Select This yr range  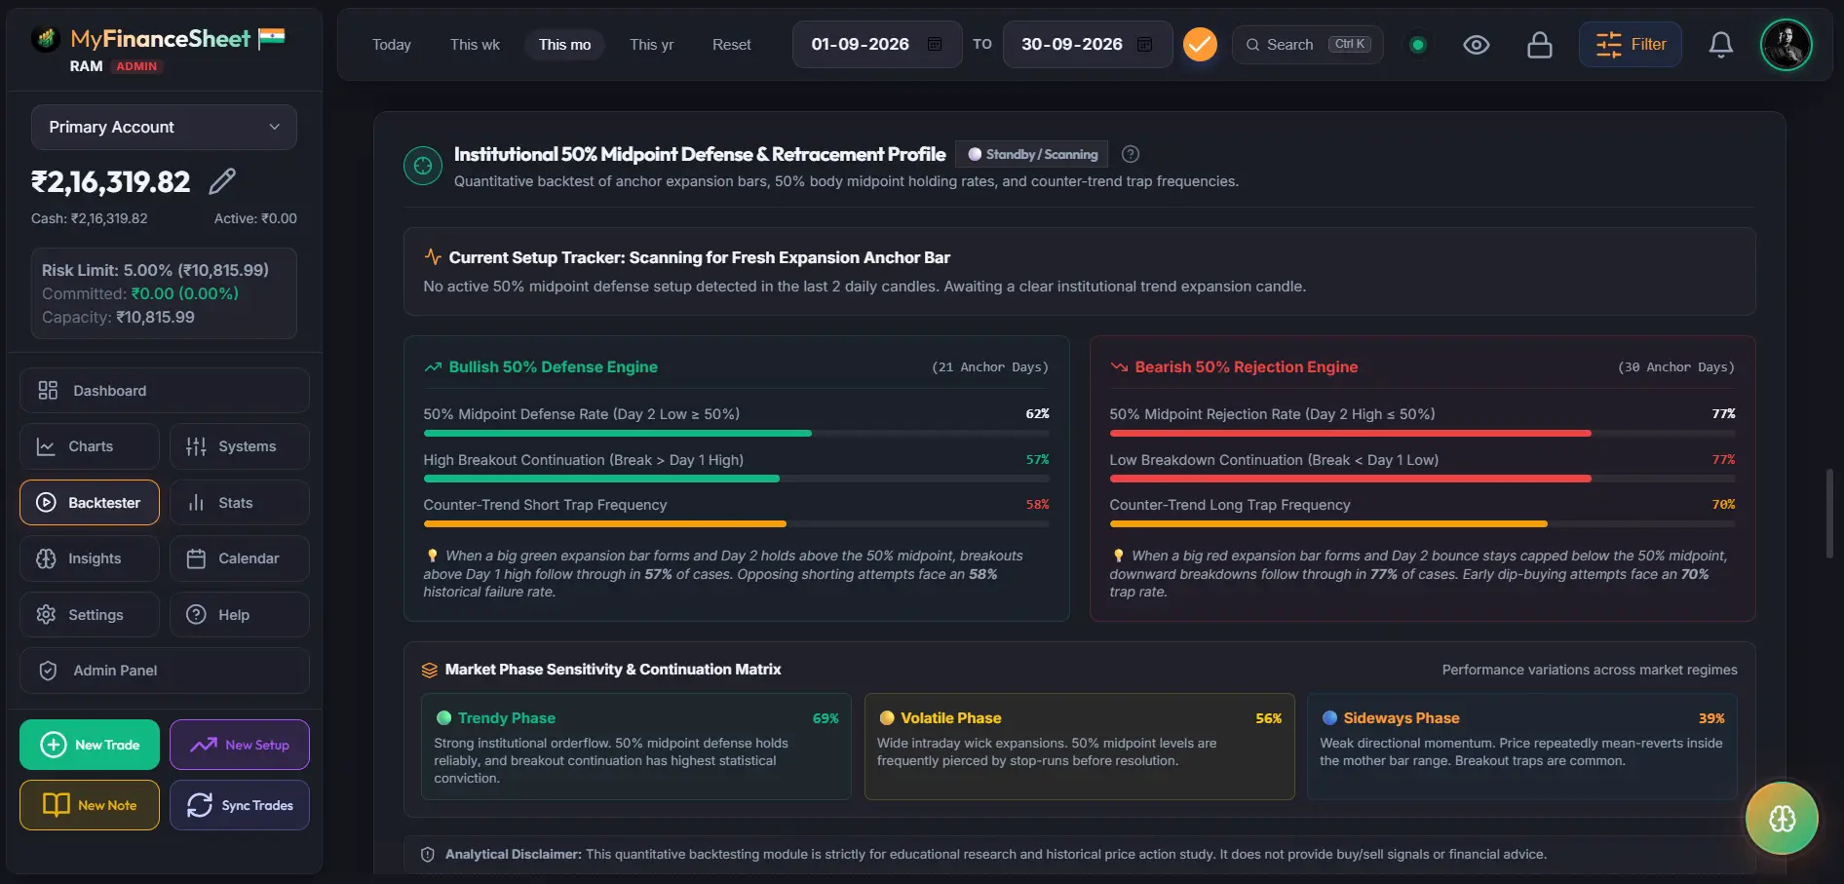[x=651, y=45]
